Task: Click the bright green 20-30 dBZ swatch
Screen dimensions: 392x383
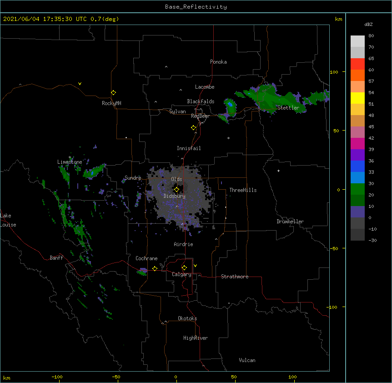Action: pyautogui.click(x=357, y=189)
